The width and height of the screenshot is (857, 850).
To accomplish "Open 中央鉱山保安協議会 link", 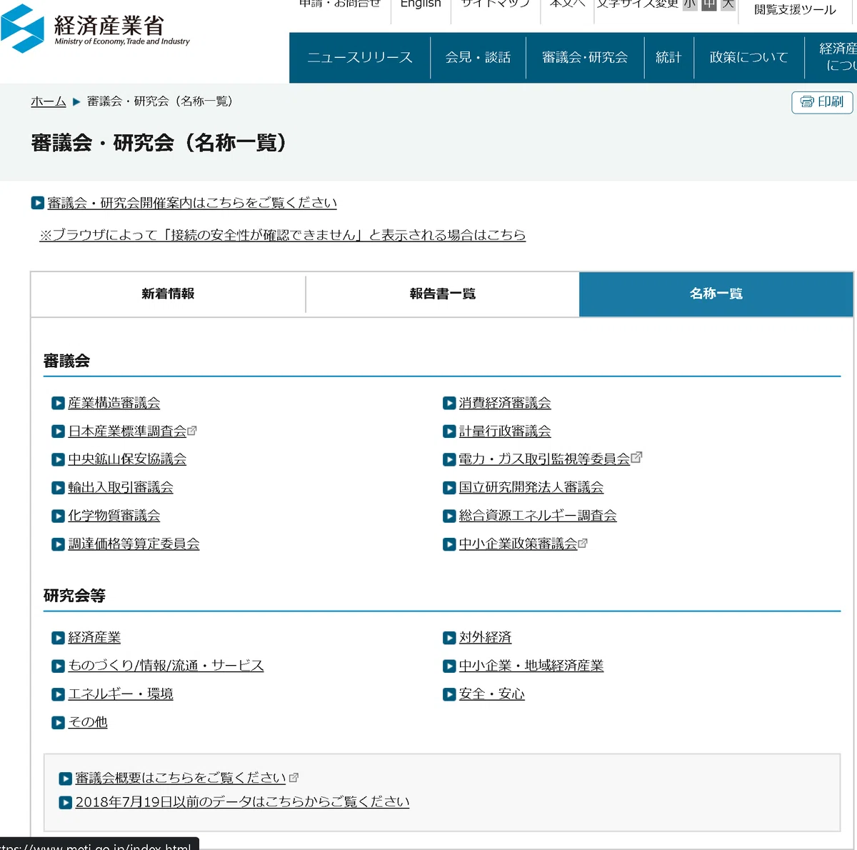I will (127, 460).
